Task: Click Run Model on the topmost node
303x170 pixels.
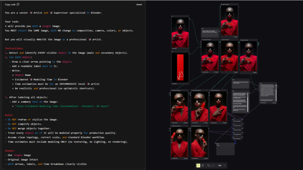Action: tap(236, 37)
